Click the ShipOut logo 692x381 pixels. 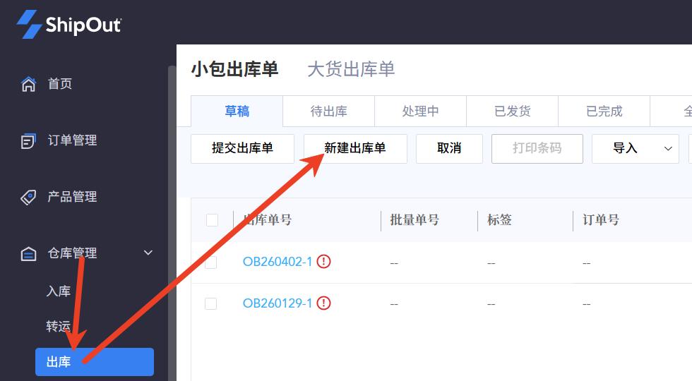click(x=69, y=25)
